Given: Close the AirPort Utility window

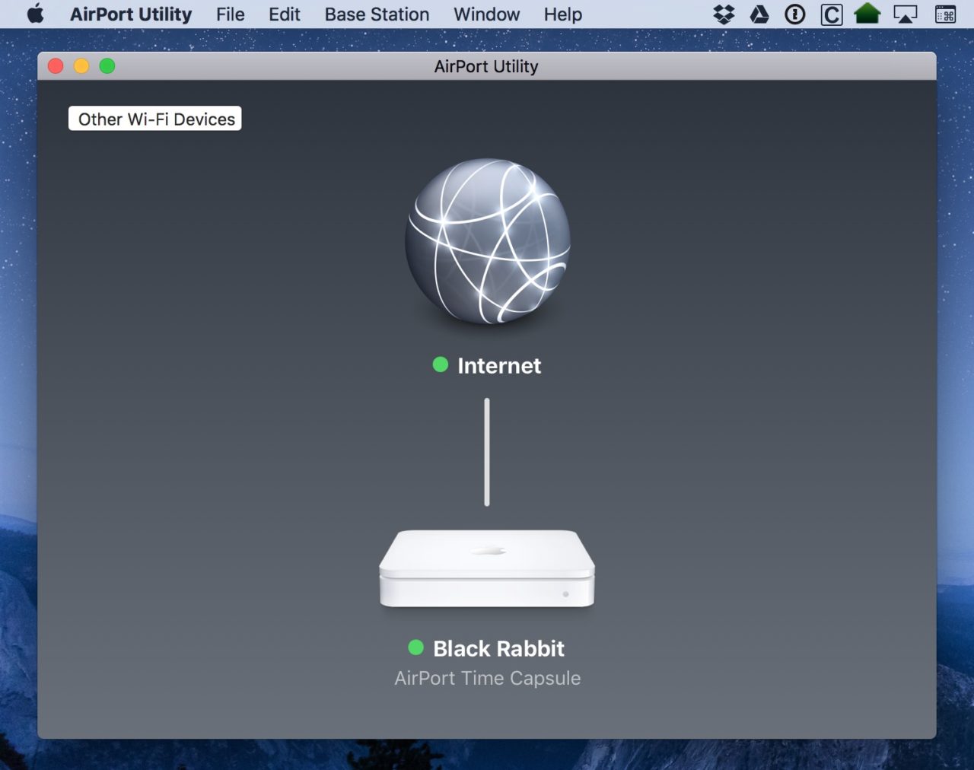Looking at the screenshot, I should 56,66.
